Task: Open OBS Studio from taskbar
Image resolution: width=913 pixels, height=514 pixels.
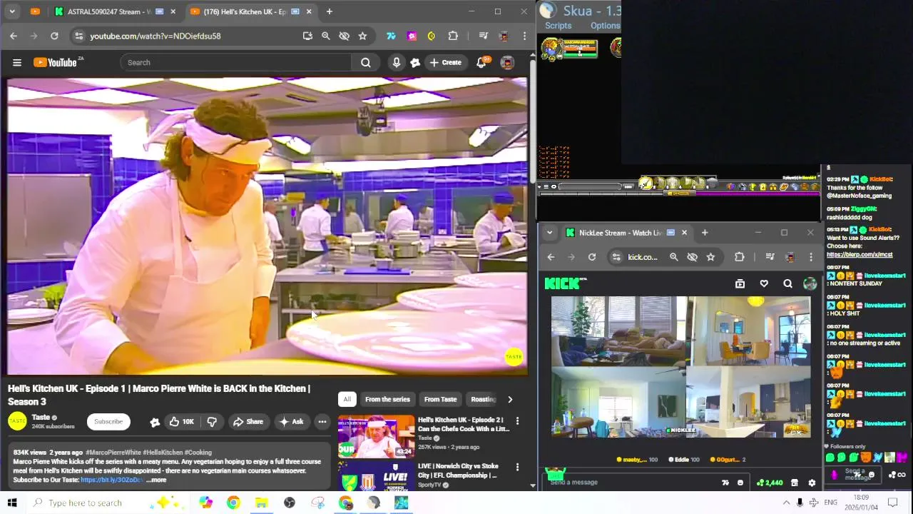Action: (290, 503)
